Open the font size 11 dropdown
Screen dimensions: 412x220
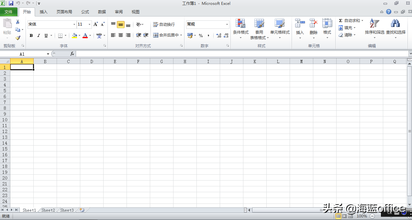pos(90,24)
